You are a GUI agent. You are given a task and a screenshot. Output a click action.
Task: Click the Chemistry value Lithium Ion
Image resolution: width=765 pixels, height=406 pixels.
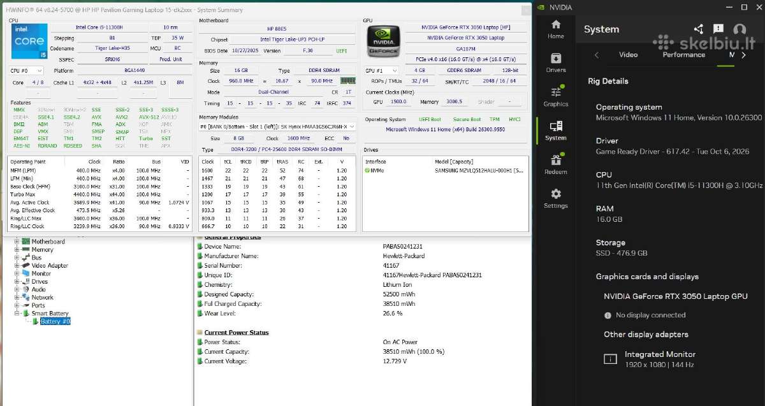coord(397,284)
